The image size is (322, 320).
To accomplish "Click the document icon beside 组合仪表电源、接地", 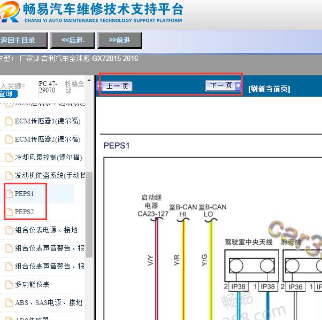I will [x=9, y=230].
